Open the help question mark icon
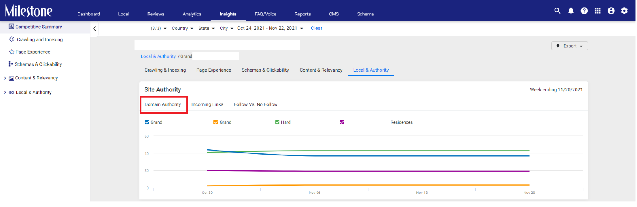 click(x=584, y=11)
